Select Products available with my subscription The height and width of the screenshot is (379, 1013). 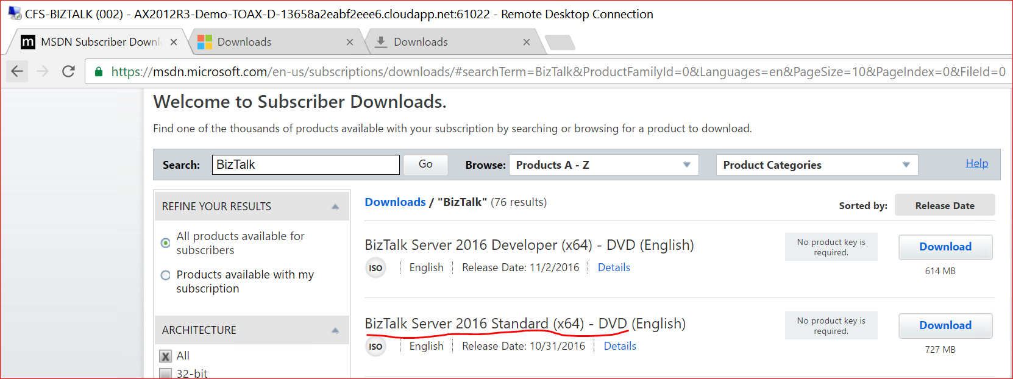pos(165,275)
